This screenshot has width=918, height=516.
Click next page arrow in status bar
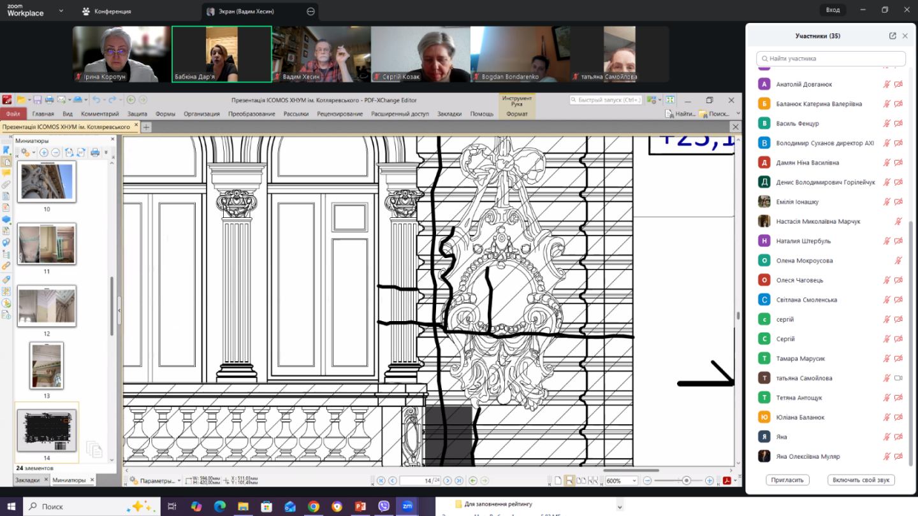(x=448, y=480)
